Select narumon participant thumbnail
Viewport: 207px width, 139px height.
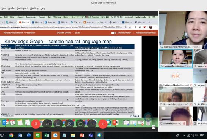[200, 78]
